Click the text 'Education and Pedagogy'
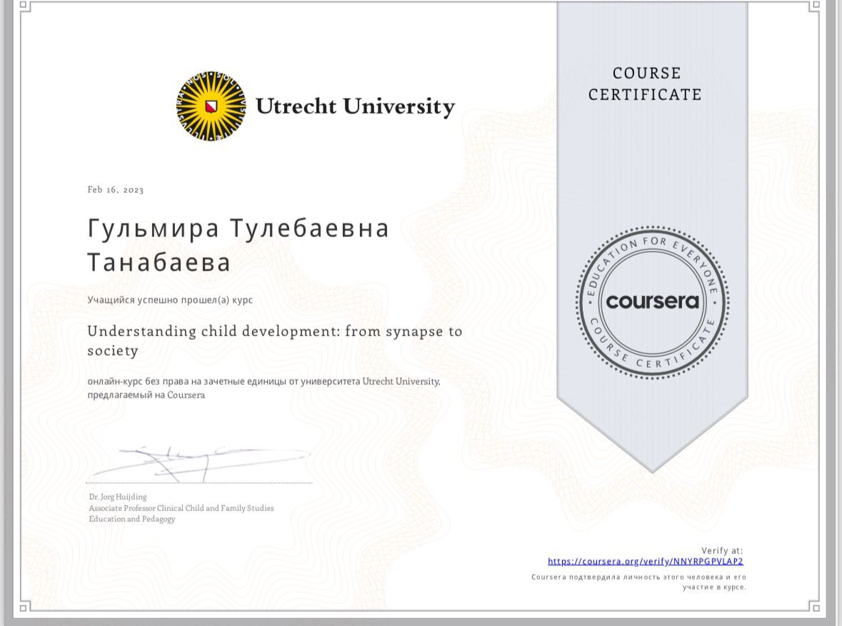This screenshot has height=626, width=842. point(132,519)
